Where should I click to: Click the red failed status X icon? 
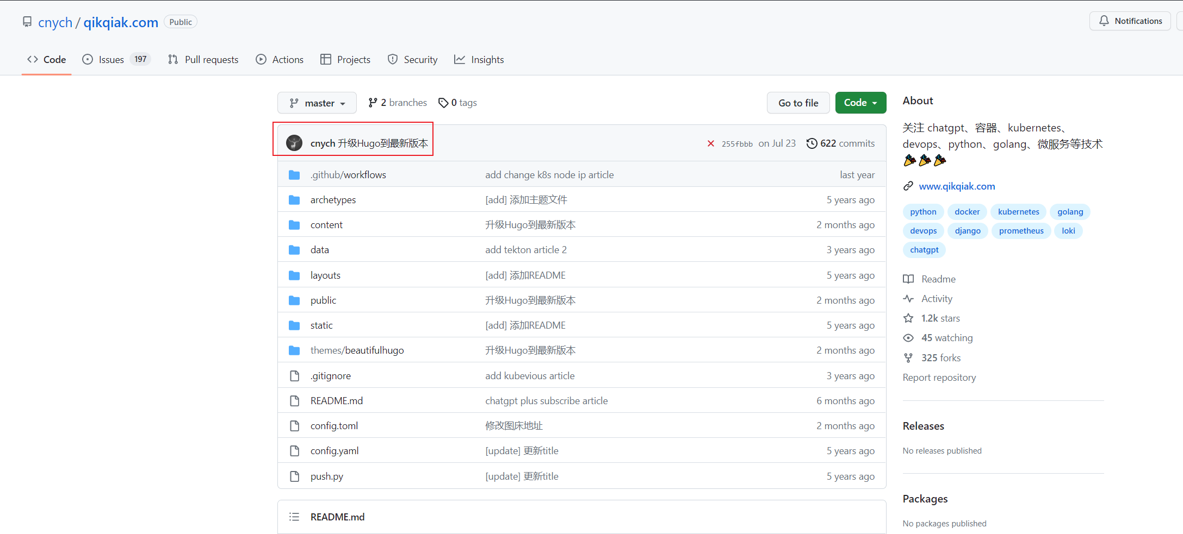710,143
